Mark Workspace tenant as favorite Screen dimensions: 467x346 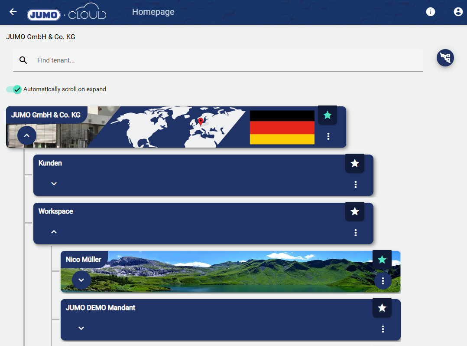coord(354,211)
